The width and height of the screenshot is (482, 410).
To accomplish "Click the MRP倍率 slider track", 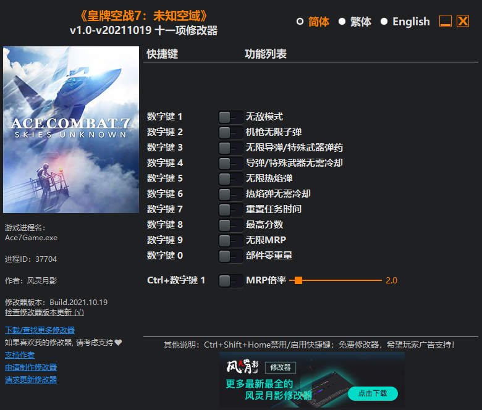I will [340, 280].
